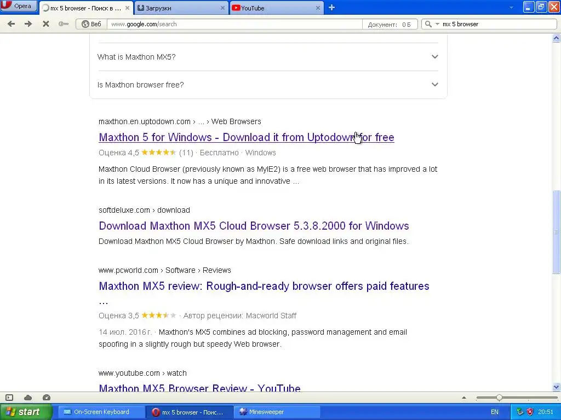This screenshot has width=561, height=420.
Task: Open the network connection tray icon
Action: (x=520, y=412)
